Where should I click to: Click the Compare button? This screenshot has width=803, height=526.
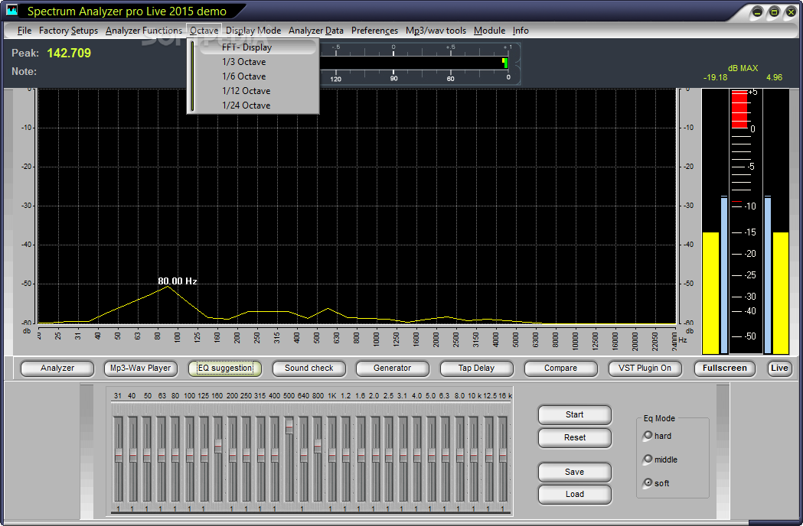coord(560,369)
